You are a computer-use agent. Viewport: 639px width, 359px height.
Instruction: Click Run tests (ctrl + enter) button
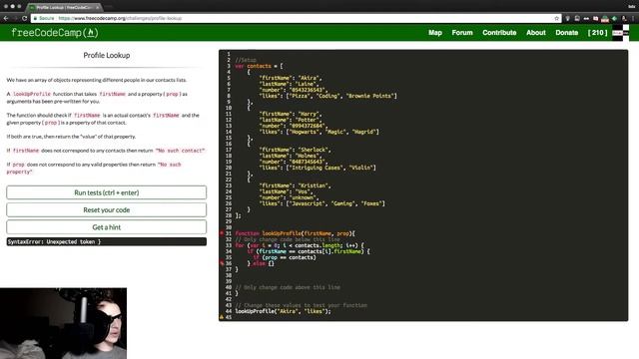click(x=107, y=192)
